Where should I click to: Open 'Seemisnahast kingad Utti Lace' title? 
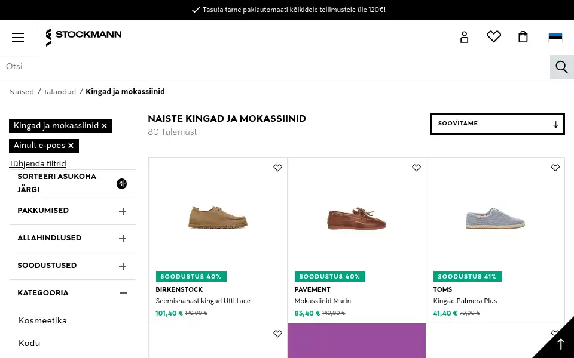click(x=203, y=301)
